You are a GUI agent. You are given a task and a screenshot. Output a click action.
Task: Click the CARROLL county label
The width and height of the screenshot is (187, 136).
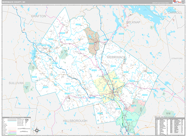175,13
